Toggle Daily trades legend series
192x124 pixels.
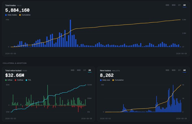tap(11, 15)
